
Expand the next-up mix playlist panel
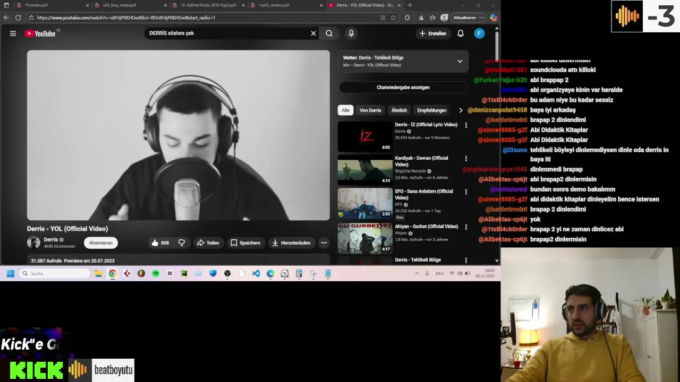tap(460, 61)
